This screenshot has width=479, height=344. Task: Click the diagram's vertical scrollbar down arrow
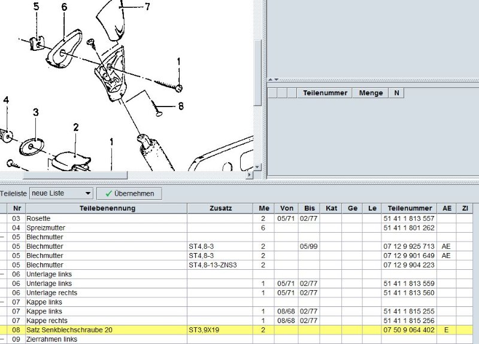[x=257, y=168]
